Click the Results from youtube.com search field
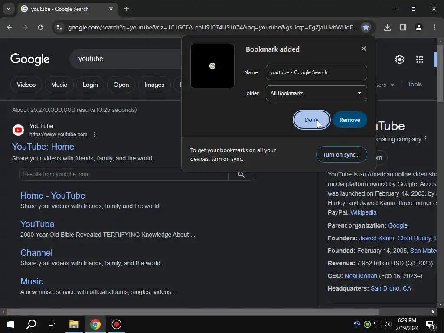The image size is (444, 333). click(124, 174)
